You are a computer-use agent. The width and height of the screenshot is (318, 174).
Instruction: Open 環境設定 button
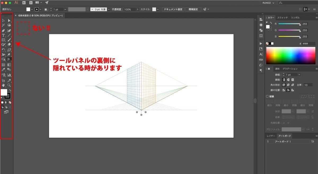[x=193, y=9]
